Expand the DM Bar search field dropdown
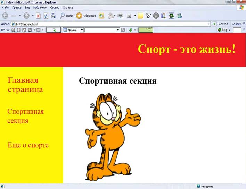The height and width of the screenshot is (189, 246). [118, 30]
